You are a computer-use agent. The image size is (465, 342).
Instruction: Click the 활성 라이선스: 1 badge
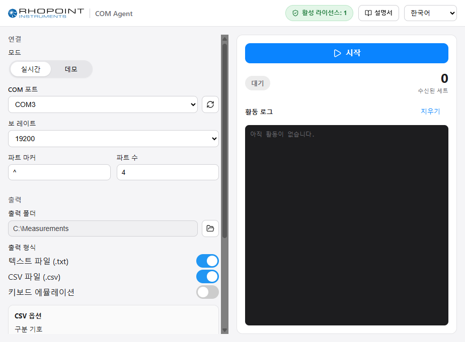[319, 13]
